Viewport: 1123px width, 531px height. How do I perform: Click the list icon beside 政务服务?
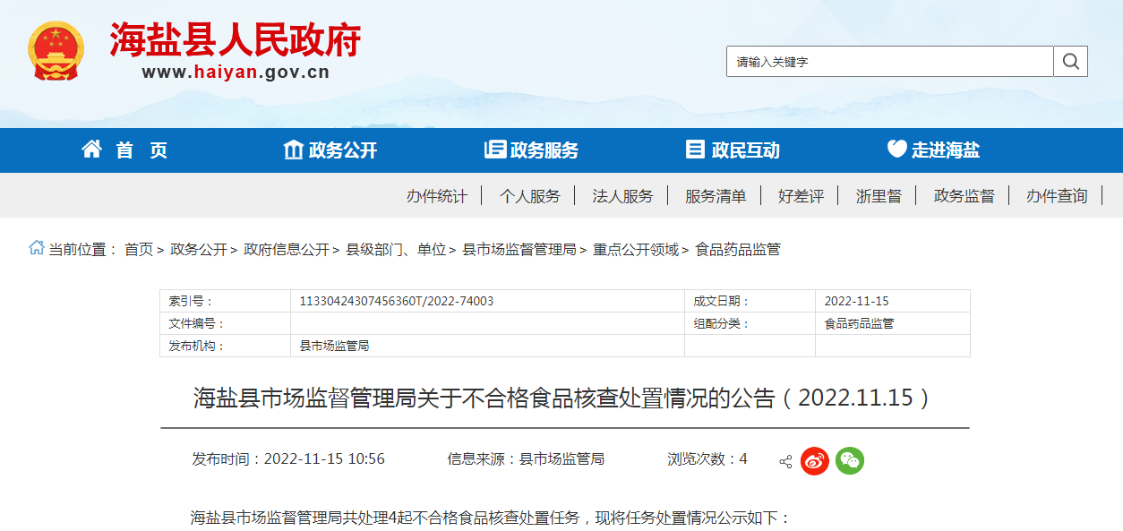(x=494, y=150)
